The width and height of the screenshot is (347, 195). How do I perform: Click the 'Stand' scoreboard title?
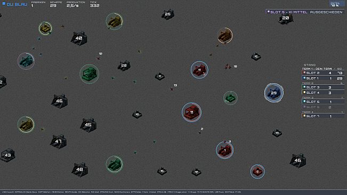click(310, 65)
